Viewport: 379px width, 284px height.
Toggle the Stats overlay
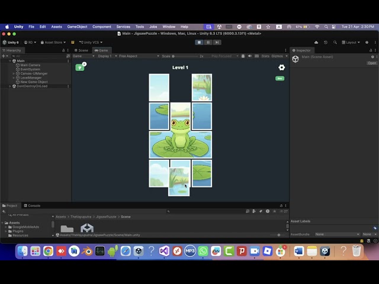coord(265,56)
